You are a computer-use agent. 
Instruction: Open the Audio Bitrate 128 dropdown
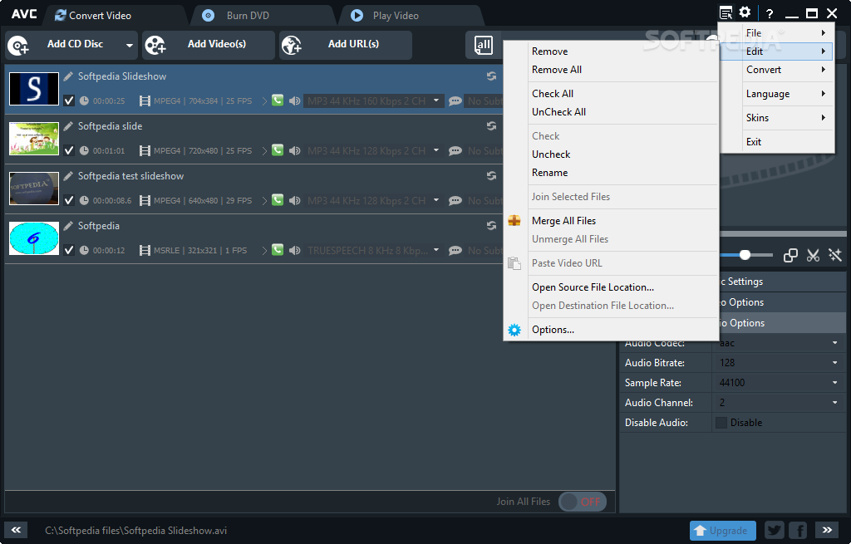coord(834,363)
